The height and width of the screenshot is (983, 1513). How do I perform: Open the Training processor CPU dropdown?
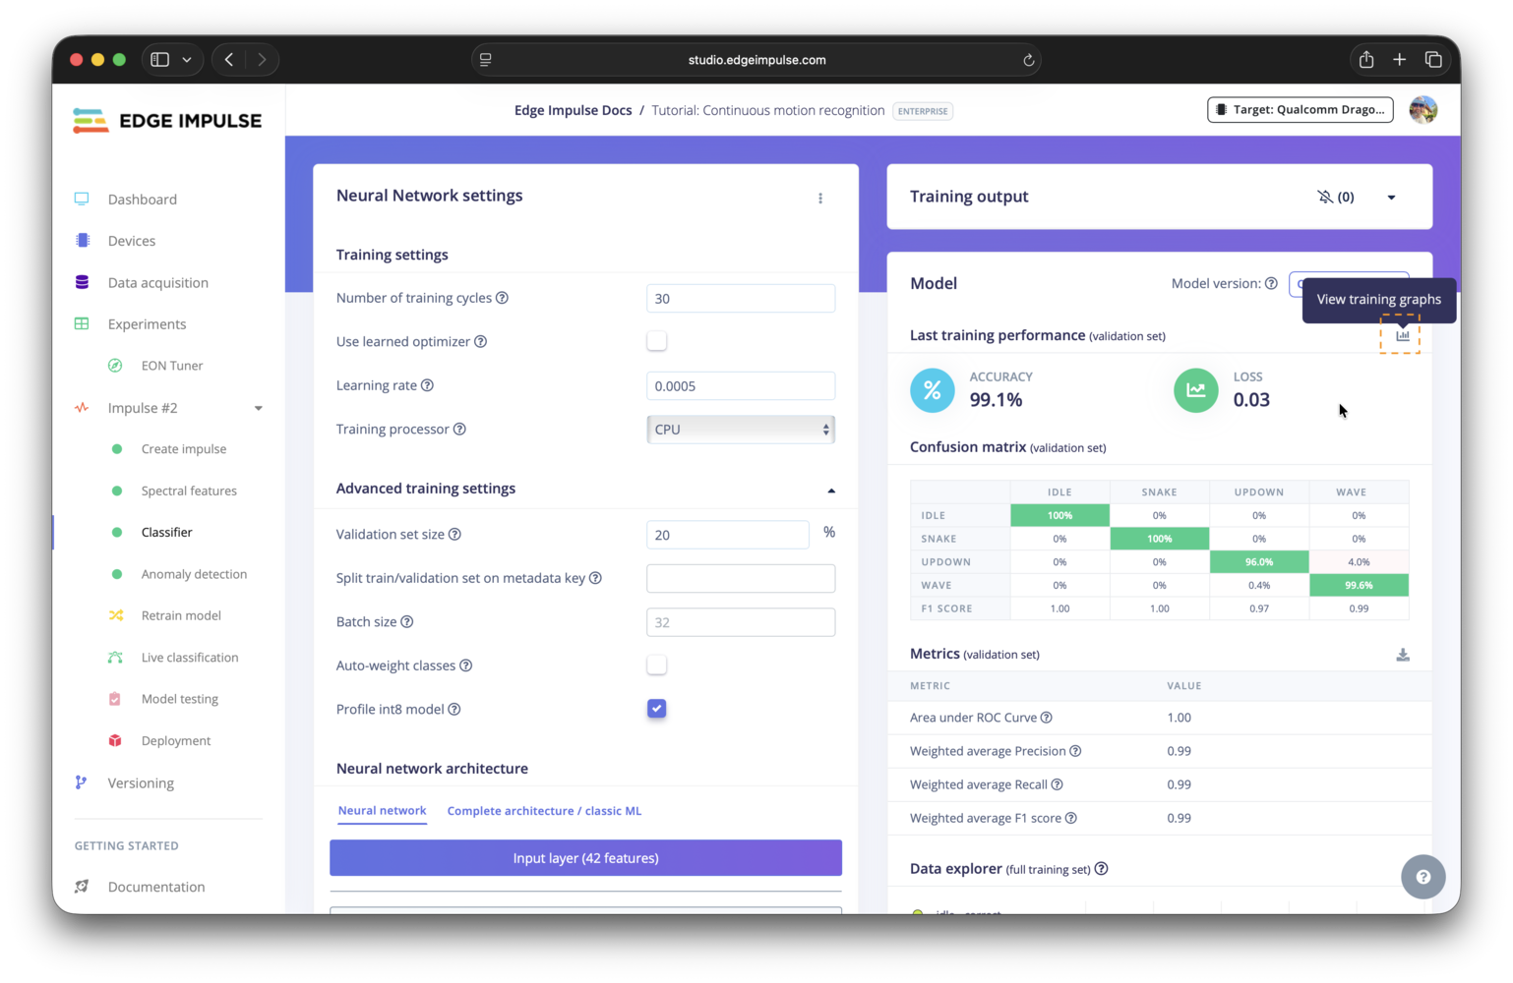tap(741, 430)
